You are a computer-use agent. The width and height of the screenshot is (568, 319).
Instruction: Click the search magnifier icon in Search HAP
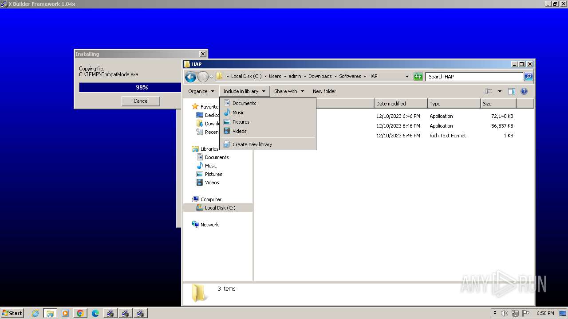[x=528, y=77]
